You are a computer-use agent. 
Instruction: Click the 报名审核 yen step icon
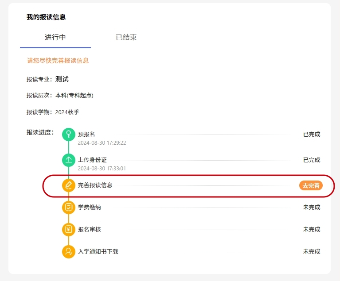pos(69,229)
